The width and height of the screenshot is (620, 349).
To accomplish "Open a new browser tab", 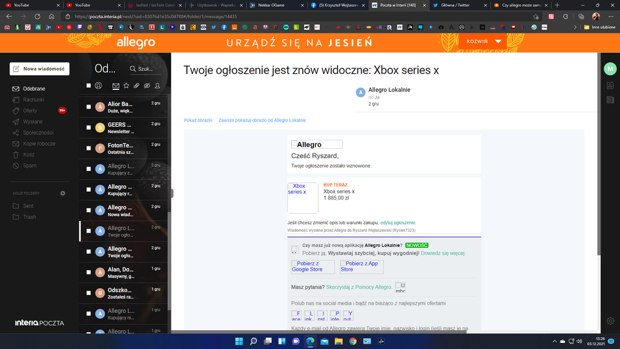I will [557, 5].
